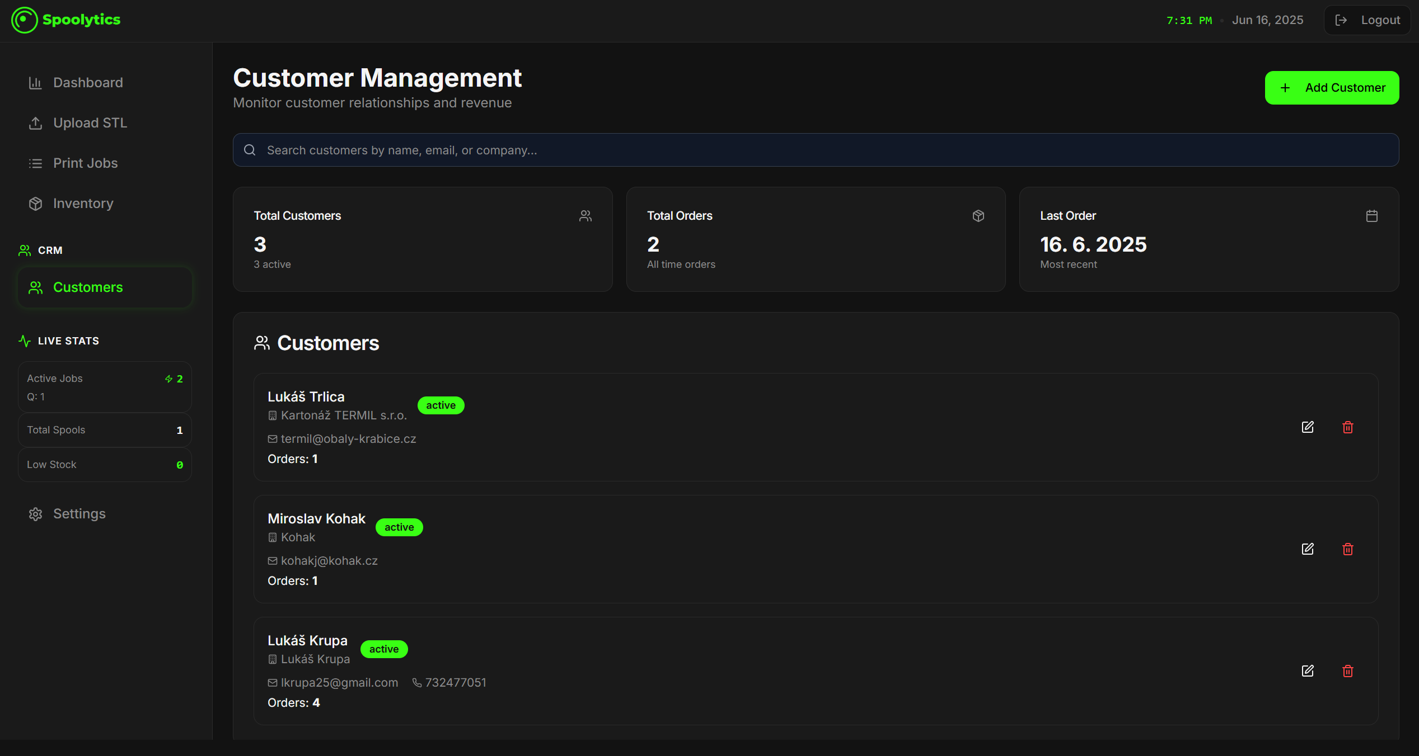Click the Live Stats pulse icon
Viewport: 1419px width, 756px height.
[25, 341]
